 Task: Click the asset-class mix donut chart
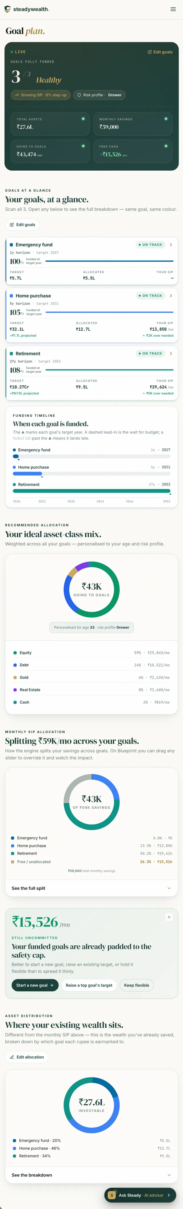(91, 589)
